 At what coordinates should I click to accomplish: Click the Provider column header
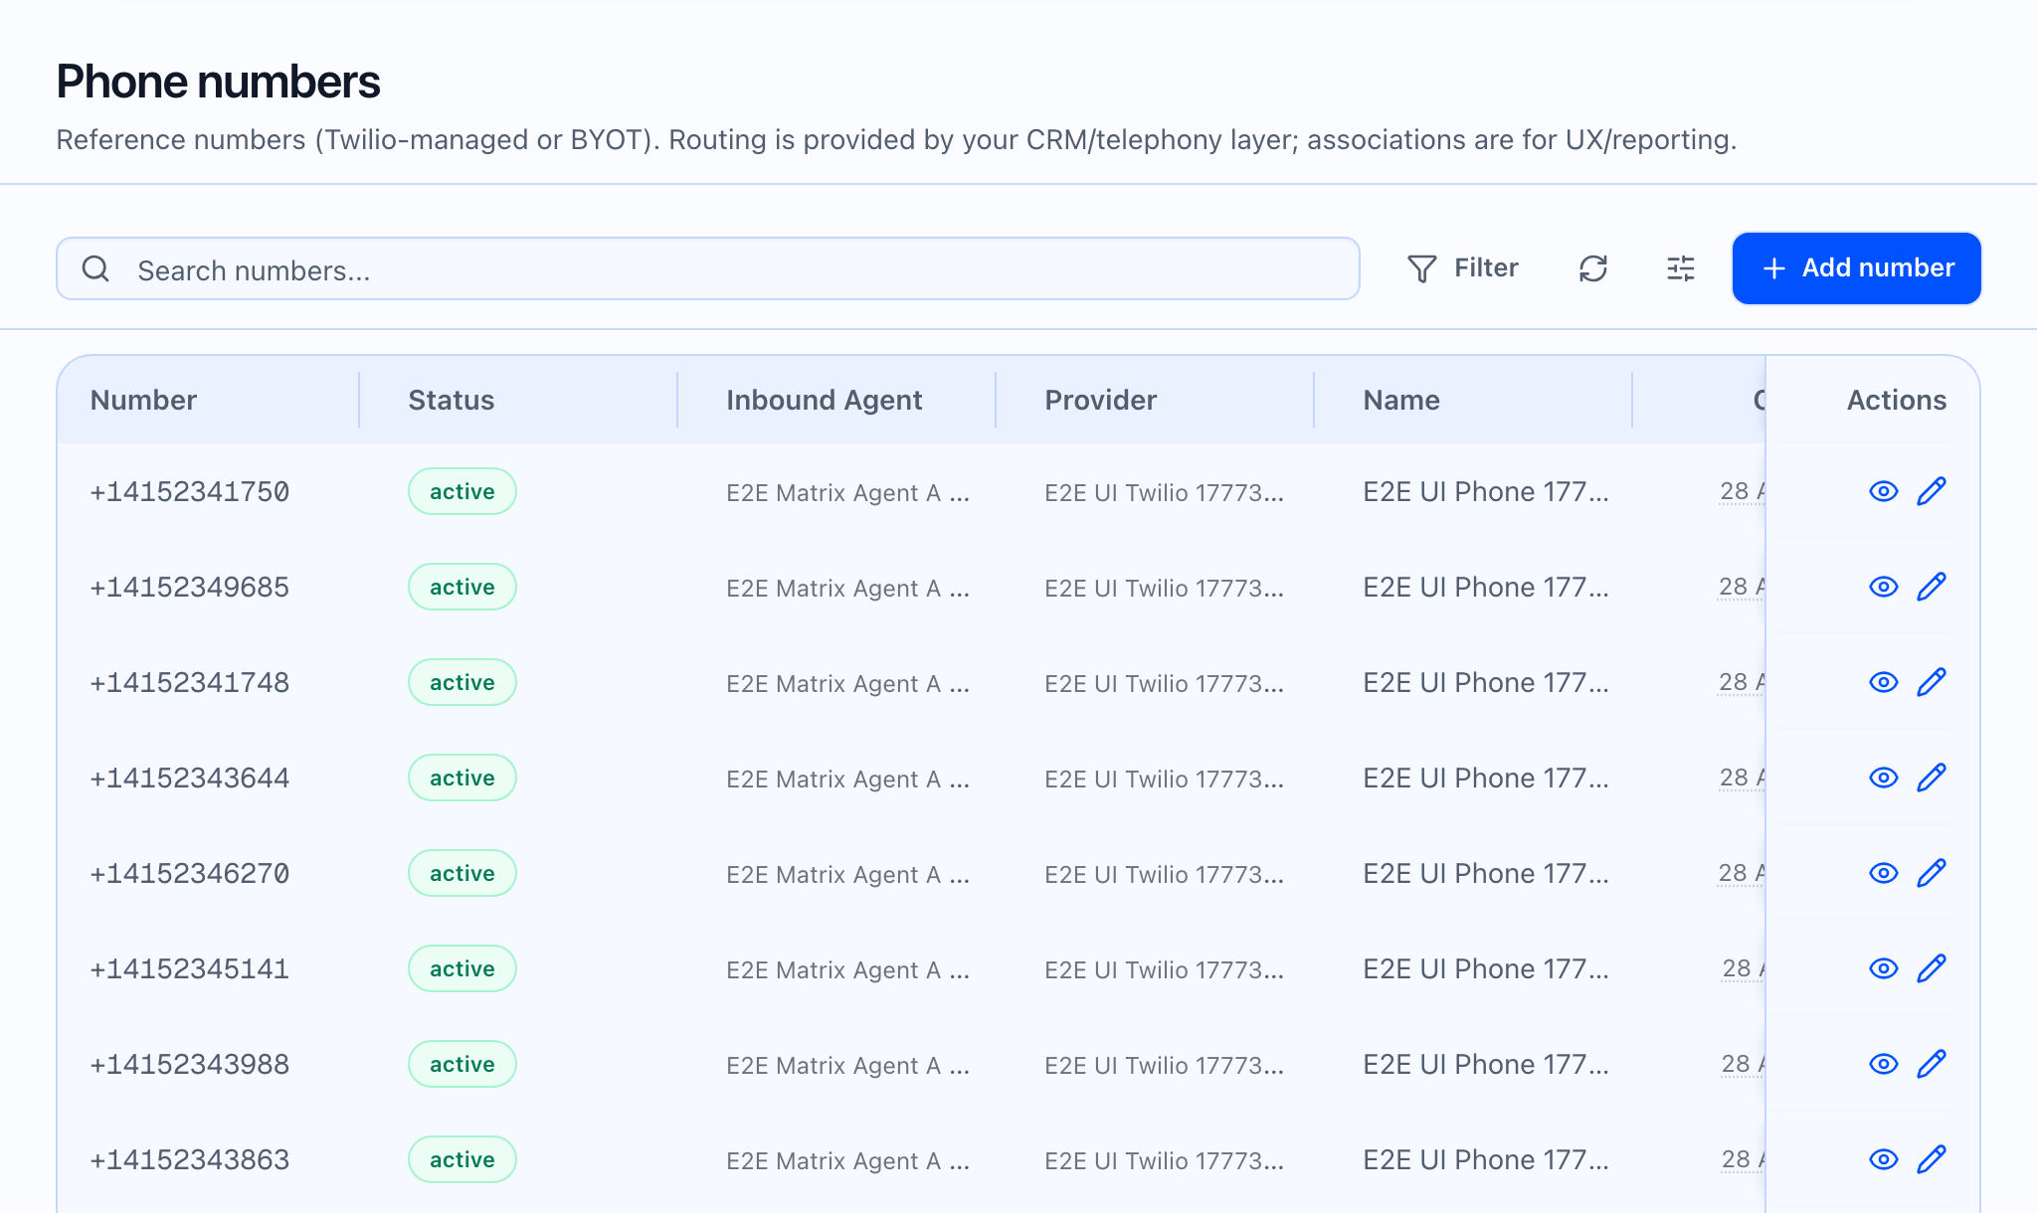pos(1101,400)
